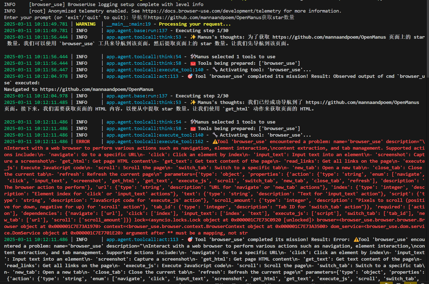Click app.agent.toolcall:execute_tool:162 in ERROR line

155,142
